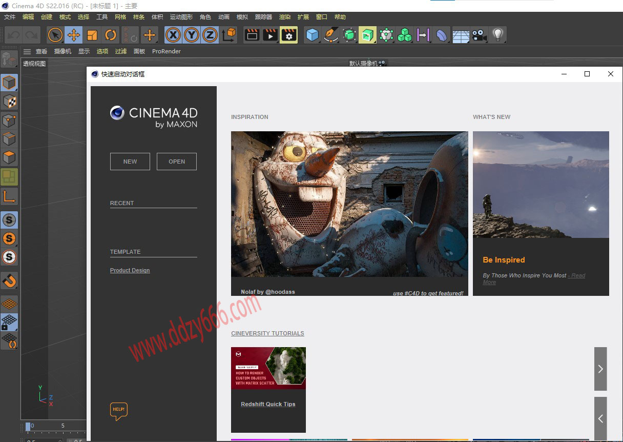This screenshot has height=442, width=623.
Task: Click the orange cross tool beside PSR
Action: coord(150,35)
